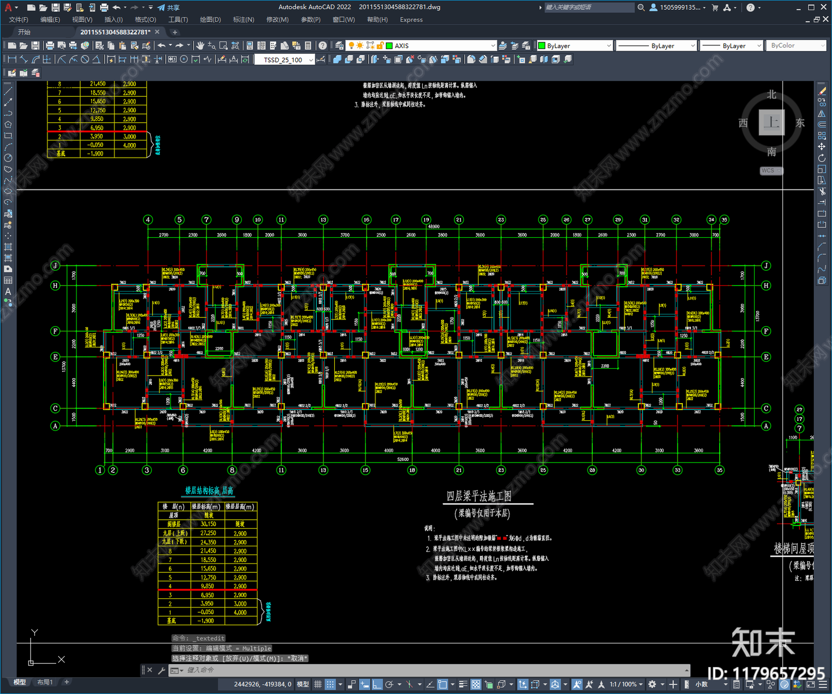Expand the TSSD_25_100 dimension style dropdown

tap(284, 59)
